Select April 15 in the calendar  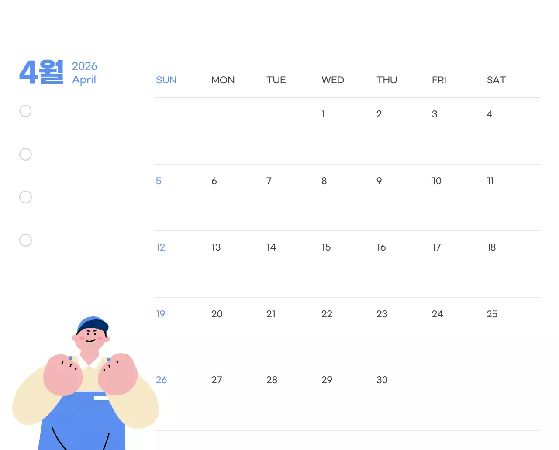click(x=326, y=247)
